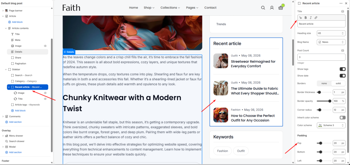The height and width of the screenshot is (165, 350).
Task: Click the Post Count input field
Action: pos(321,57)
